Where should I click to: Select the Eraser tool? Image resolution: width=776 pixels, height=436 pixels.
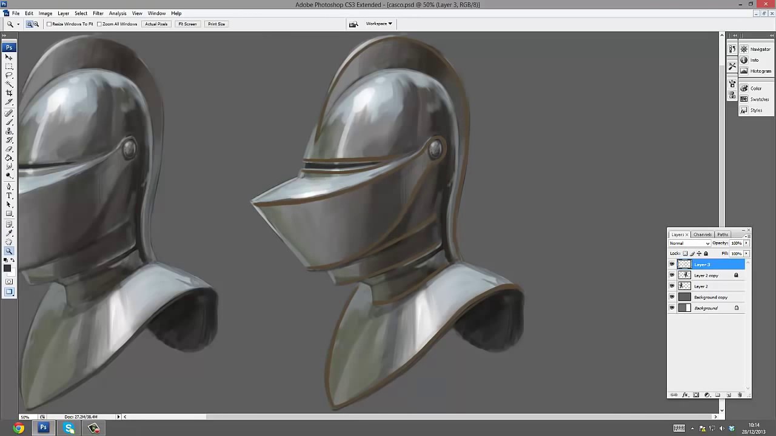(x=9, y=148)
